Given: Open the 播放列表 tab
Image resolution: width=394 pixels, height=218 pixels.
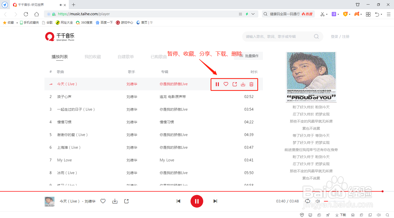Looking at the screenshot, I should pos(60,57).
